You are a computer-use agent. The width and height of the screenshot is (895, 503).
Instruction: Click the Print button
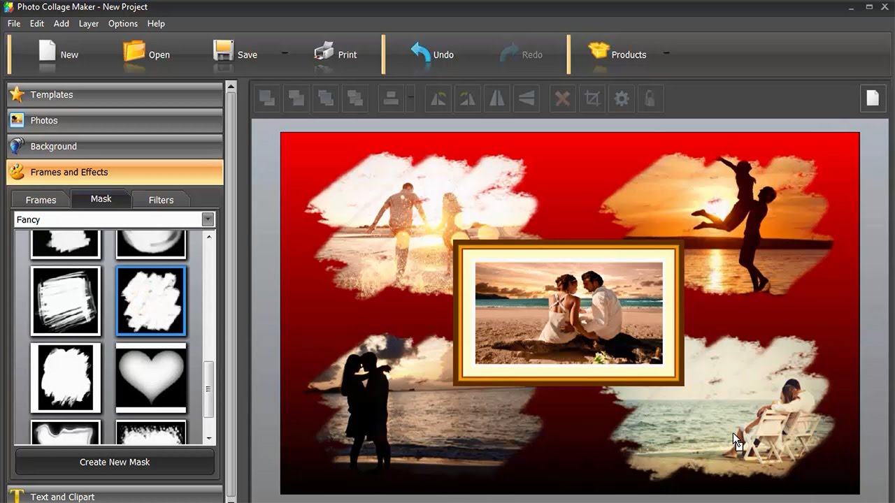[x=336, y=54]
